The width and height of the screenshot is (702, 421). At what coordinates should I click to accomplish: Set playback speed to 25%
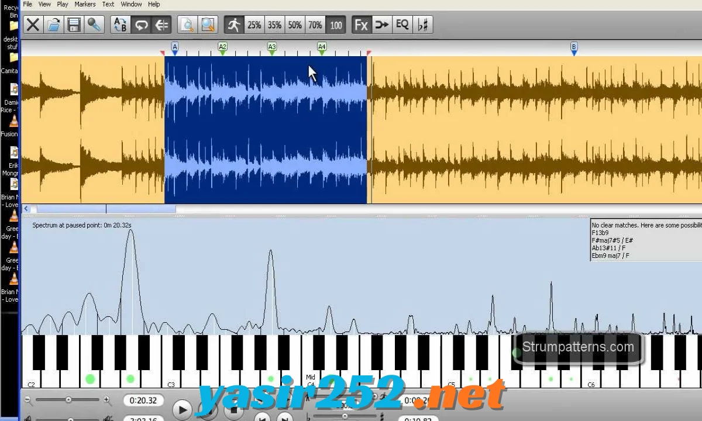(x=254, y=25)
